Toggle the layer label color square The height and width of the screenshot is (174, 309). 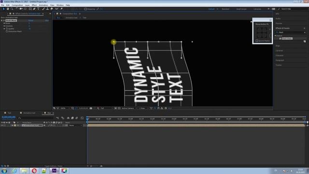(15, 126)
